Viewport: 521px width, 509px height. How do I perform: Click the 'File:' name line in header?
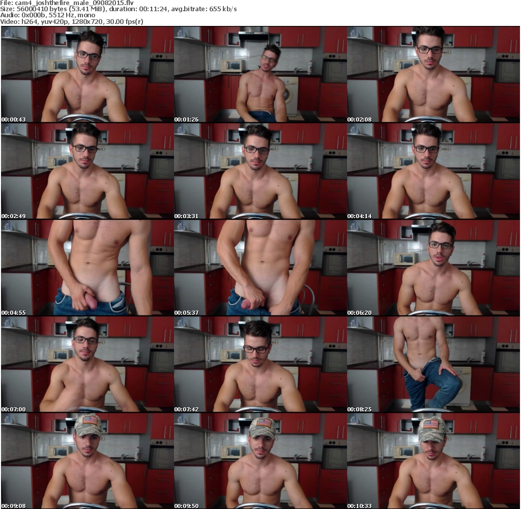[67, 3]
